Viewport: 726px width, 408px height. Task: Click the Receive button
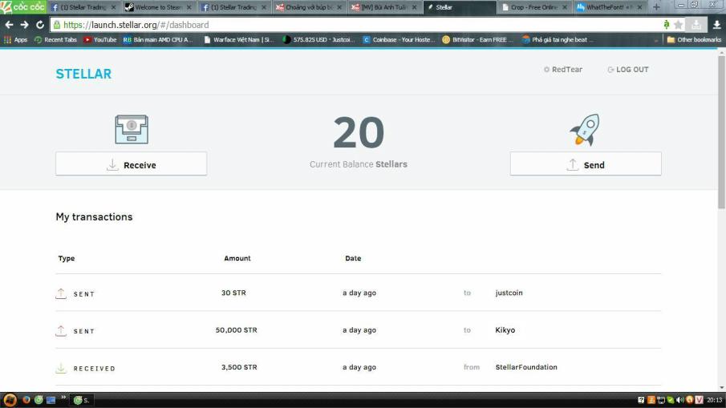click(x=131, y=164)
